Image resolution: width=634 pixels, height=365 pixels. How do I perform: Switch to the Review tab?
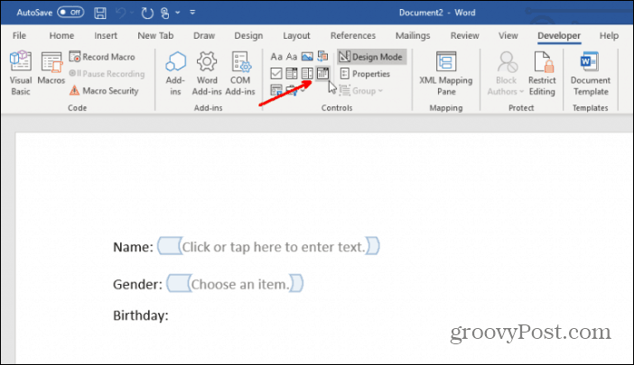[464, 35]
